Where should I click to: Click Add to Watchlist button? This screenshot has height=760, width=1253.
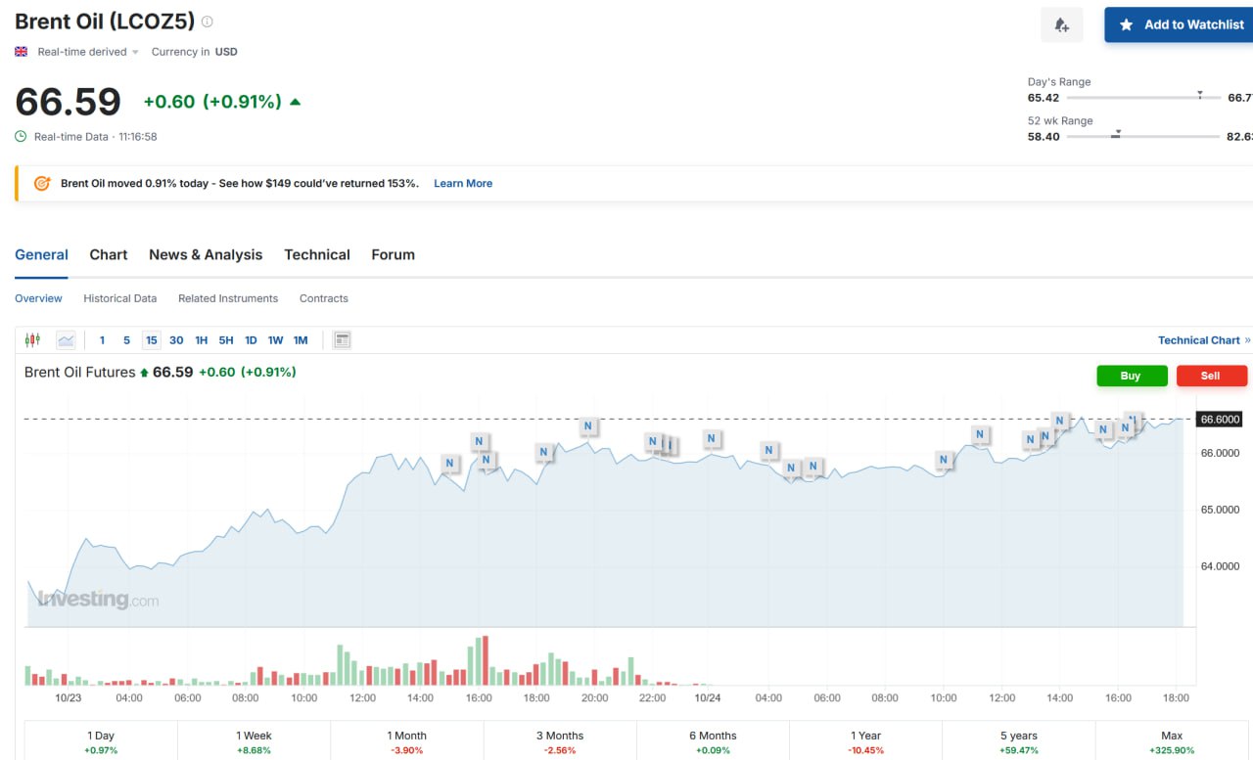(x=1181, y=25)
